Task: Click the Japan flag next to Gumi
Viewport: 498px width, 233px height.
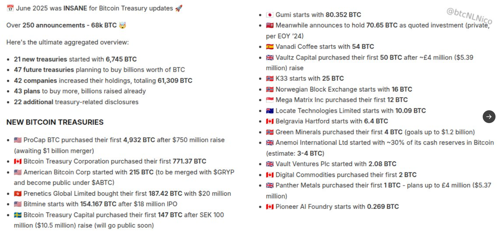Action: coord(270,15)
